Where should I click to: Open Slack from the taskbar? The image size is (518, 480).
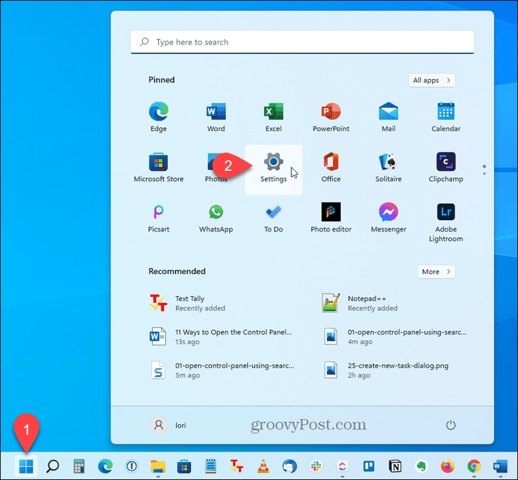(x=316, y=466)
